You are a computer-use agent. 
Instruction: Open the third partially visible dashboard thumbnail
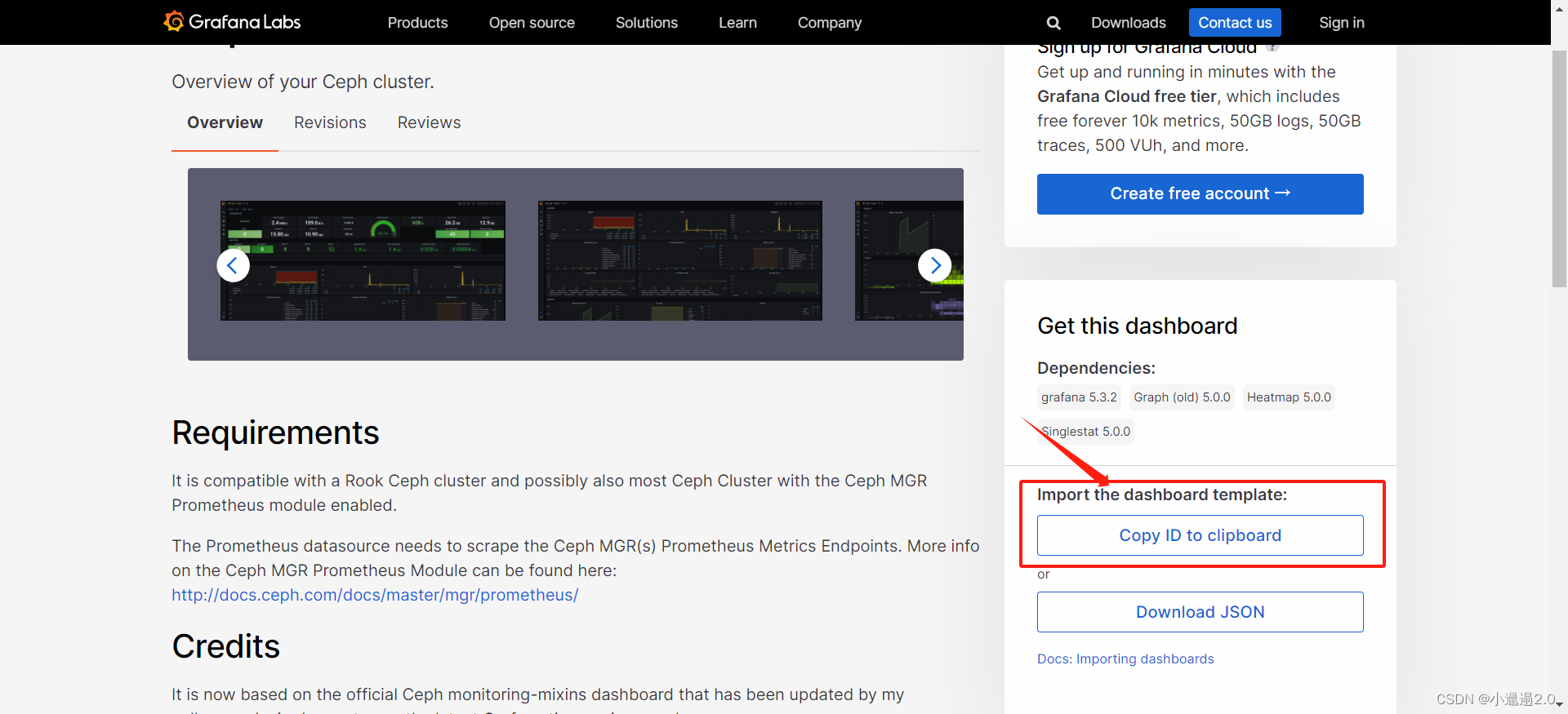click(x=909, y=260)
